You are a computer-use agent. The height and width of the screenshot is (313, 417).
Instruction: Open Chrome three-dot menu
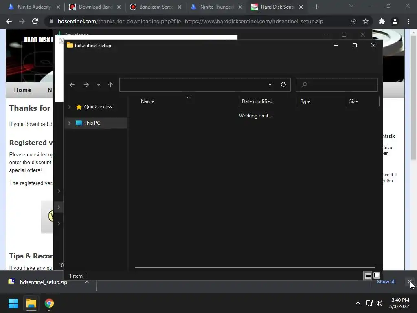pyautogui.click(x=408, y=21)
